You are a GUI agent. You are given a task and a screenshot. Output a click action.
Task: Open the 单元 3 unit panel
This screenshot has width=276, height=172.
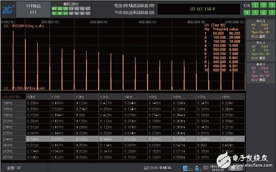(261, 72)
